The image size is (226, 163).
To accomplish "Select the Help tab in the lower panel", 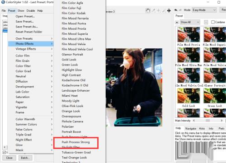I will point(178,128).
